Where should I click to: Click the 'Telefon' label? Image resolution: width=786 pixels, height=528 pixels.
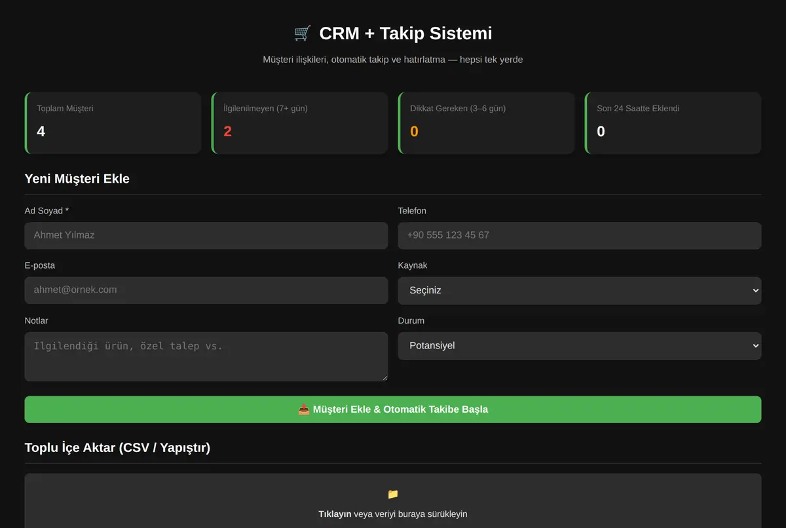coord(412,210)
